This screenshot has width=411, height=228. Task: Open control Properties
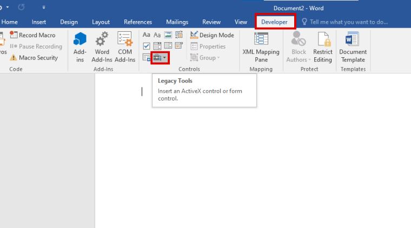point(208,46)
